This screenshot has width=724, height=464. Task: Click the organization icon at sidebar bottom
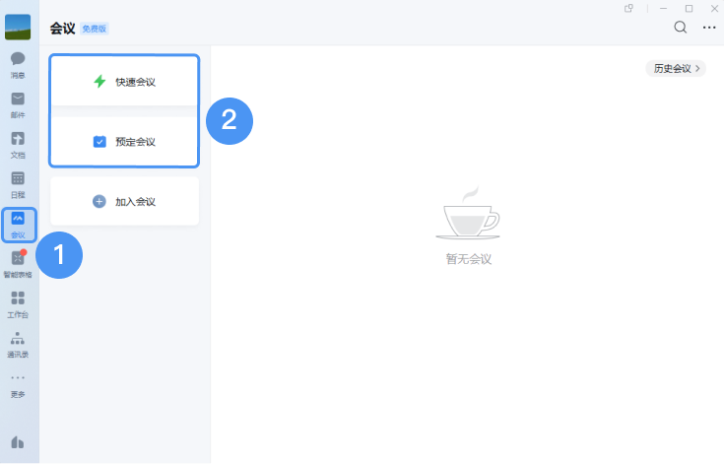(x=18, y=441)
